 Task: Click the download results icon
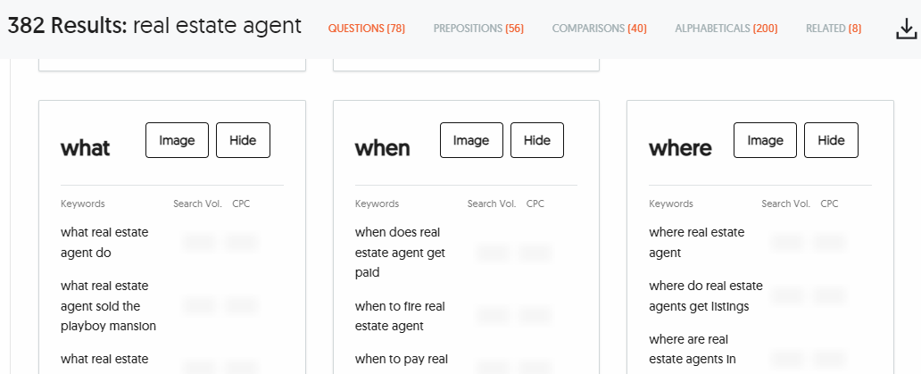(906, 29)
